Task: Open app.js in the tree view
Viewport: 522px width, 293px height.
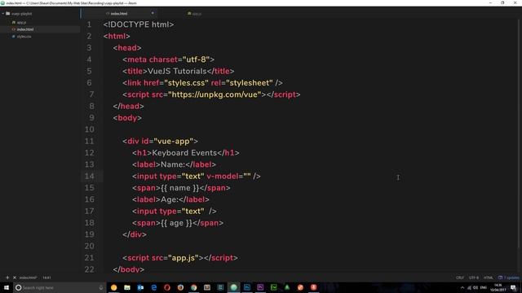Action: coord(21,22)
